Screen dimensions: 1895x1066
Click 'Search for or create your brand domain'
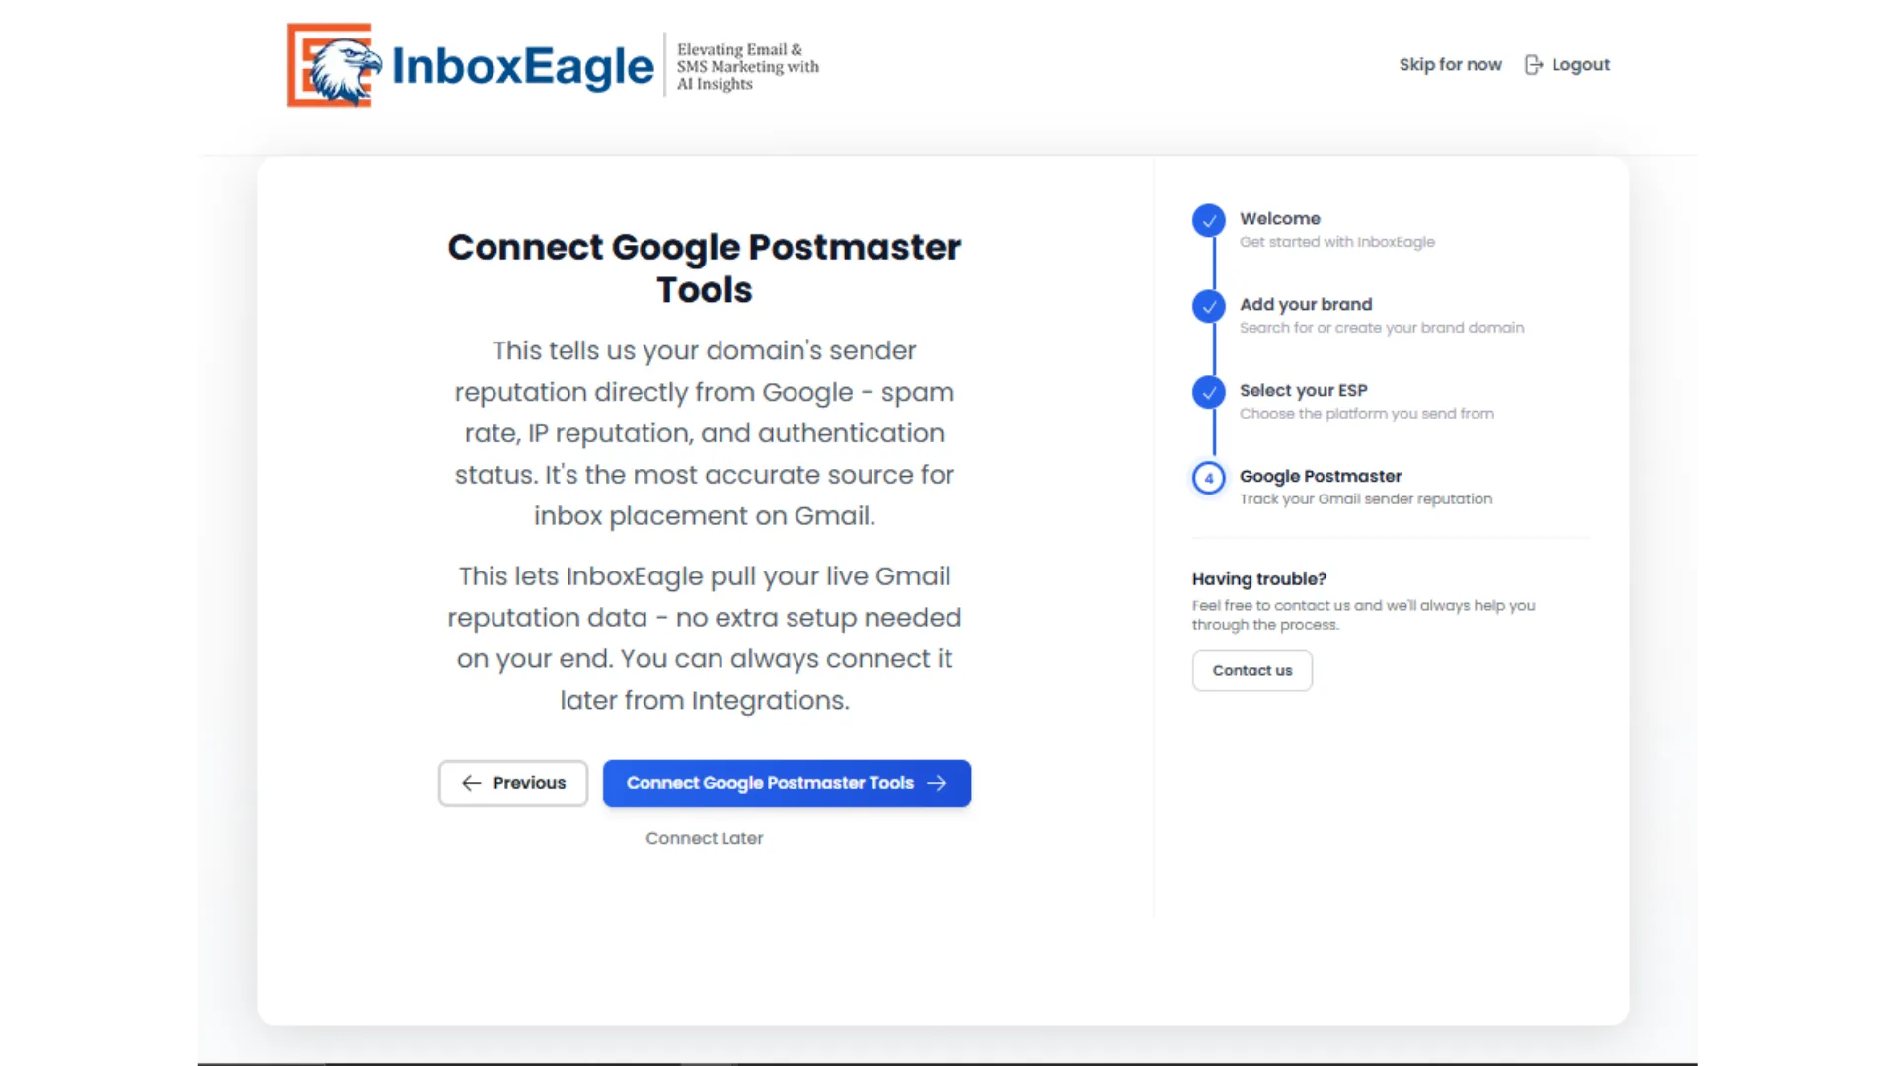(1381, 328)
